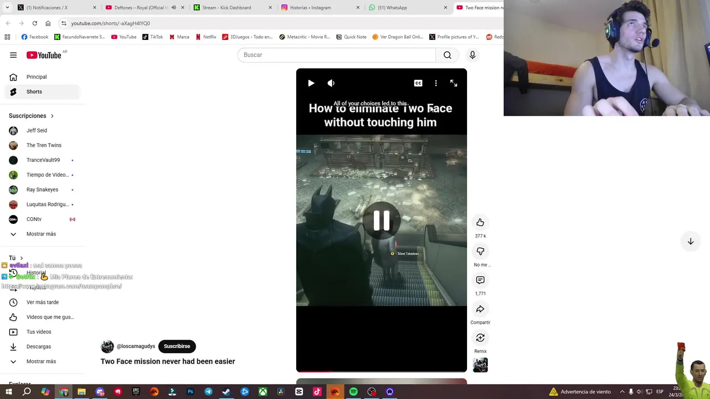Screen dimensions: 710x399
Task: Go back with the browser back arrow
Action: pyautogui.click(x=8, y=23)
